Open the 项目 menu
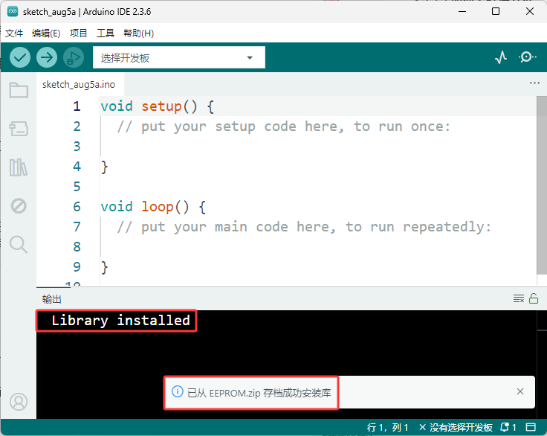The image size is (547, 436). point(78,33)
